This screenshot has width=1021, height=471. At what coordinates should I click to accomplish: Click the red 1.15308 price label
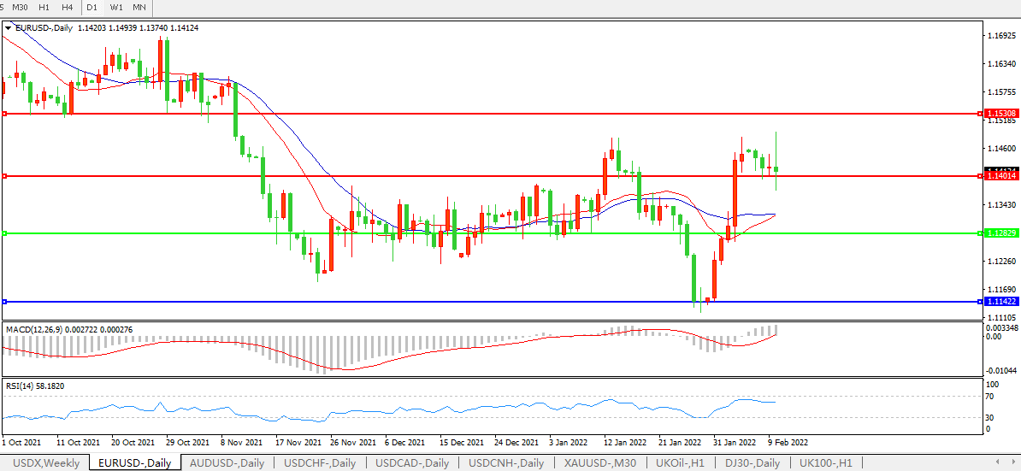coord(1000,114)
